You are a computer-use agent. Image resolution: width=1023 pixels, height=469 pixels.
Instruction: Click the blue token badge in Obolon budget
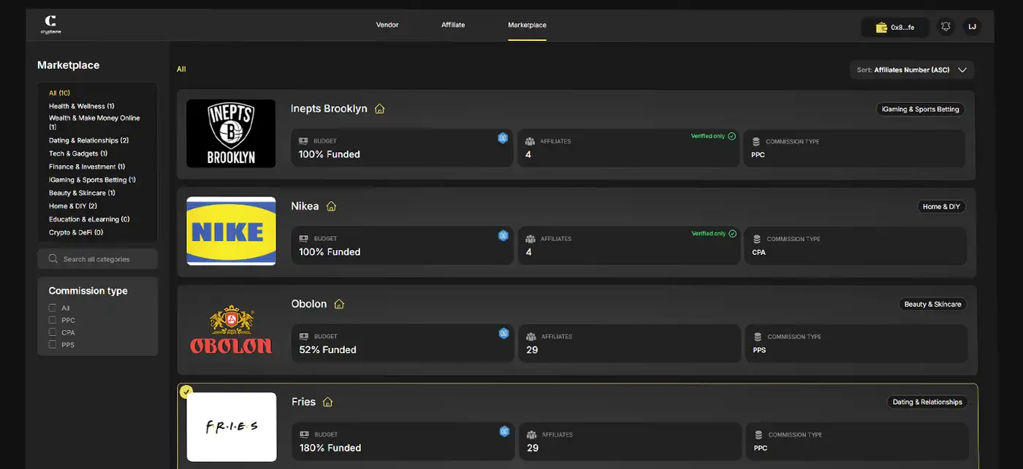point(503,333)
